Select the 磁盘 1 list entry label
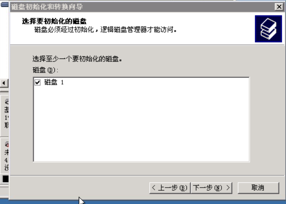This screenshot has height=204, width=286. tap(54, 82)
